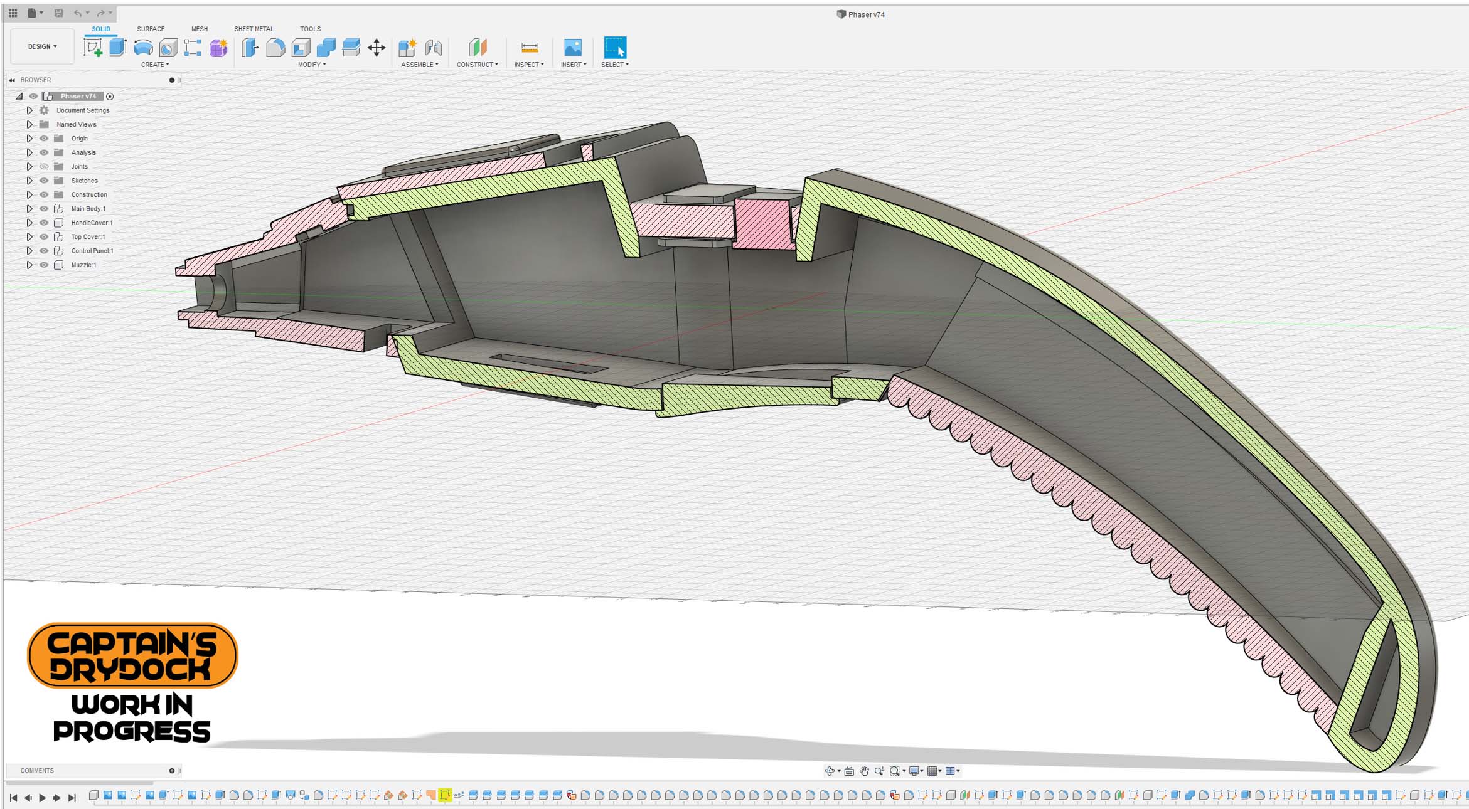Step back one timeline feature
Image resolution: width=1469 pixels, height=809 pixels.
pos(28,798)
